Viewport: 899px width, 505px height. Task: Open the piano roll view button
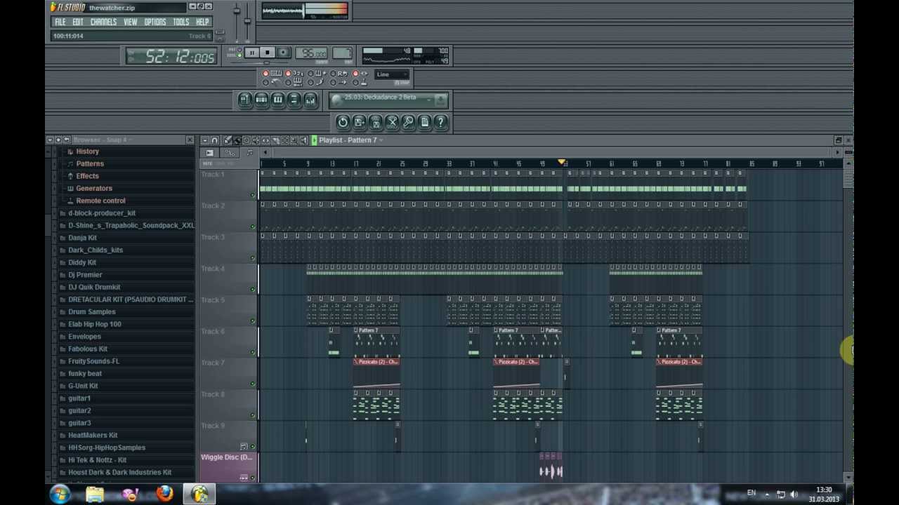(277, 100)
